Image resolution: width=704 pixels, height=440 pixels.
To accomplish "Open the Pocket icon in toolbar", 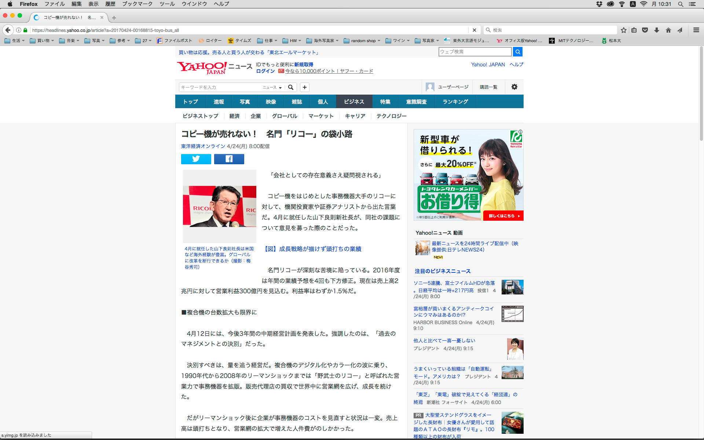I will tap(645, 30).
